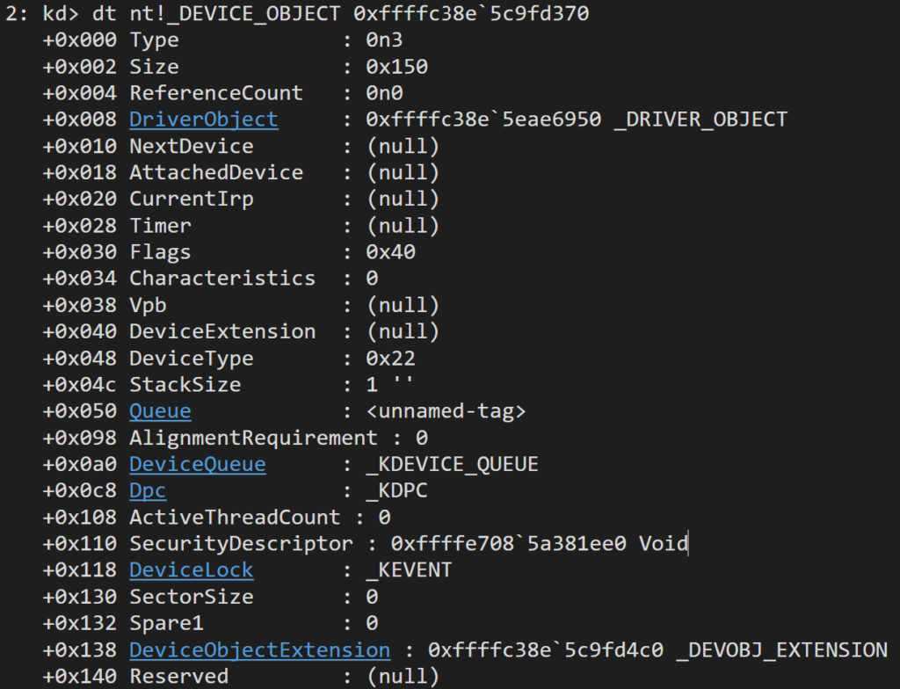
Task: Click the DeviceType value 0x22
Action: pos(390,359)
